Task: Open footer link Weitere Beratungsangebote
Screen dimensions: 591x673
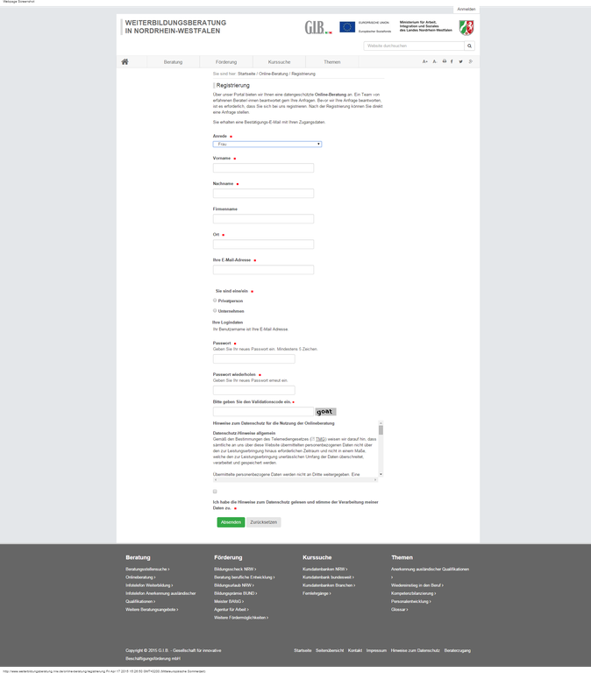Action: coord(152,610)
